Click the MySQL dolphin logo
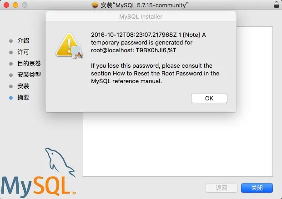The image size is (282, 199). click(x=60, y=162)
